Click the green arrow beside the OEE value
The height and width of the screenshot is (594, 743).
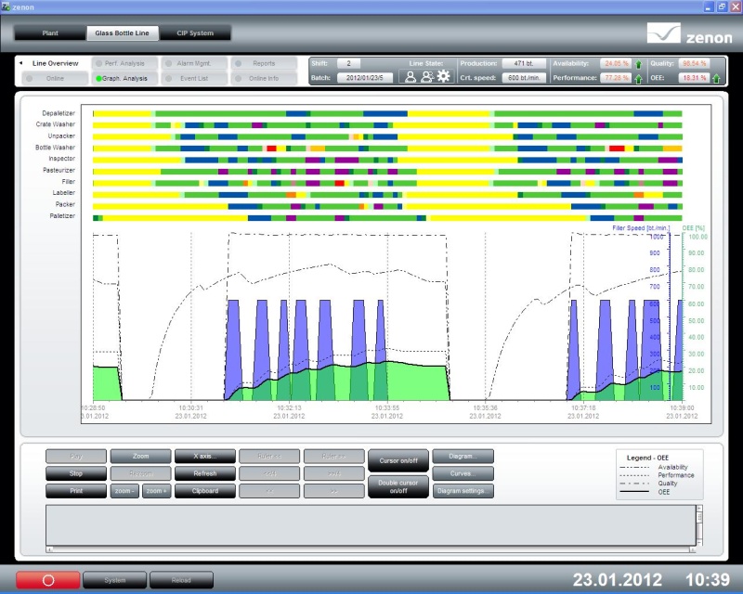716,78
